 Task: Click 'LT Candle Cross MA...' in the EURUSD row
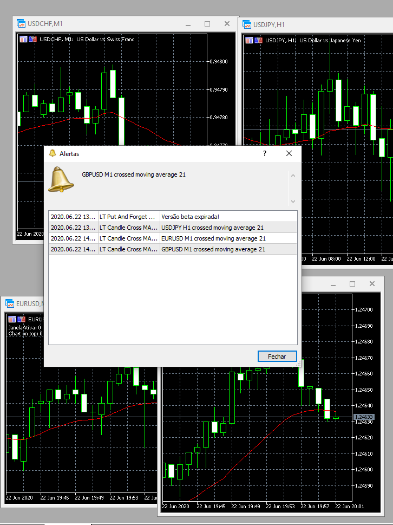coord(128,238)
